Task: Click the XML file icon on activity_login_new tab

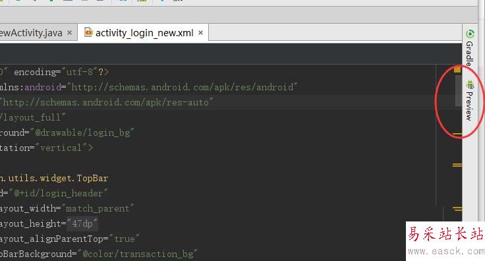Action: (x=88, y=32)
